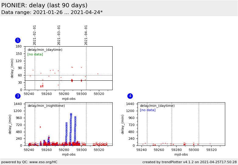Click the isolated red point near 660 minutes
Screen dimensions: 238x165
(x=40, y=127)
